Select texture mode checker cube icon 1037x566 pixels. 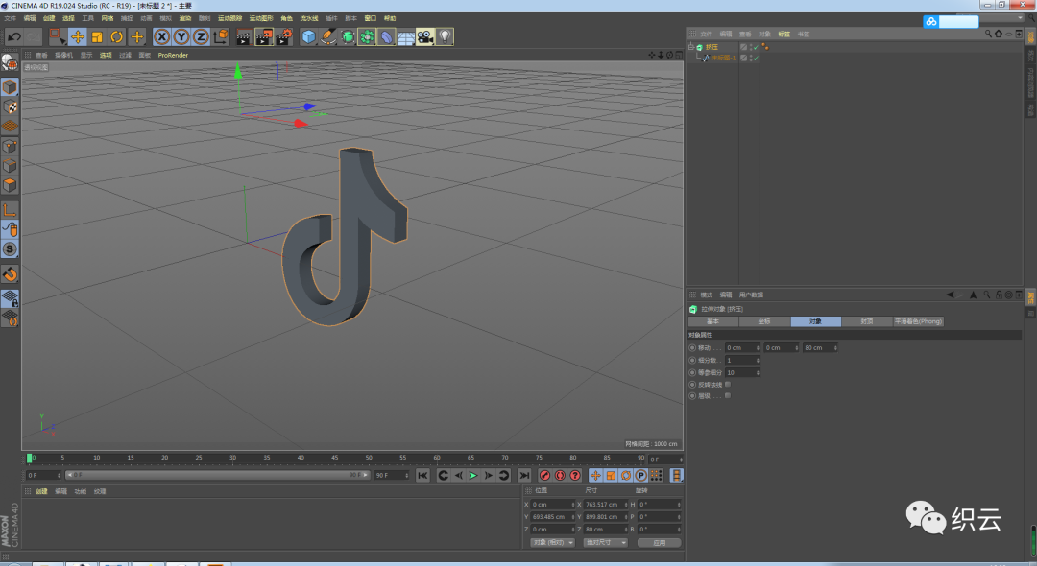click(x=10, y=107)
